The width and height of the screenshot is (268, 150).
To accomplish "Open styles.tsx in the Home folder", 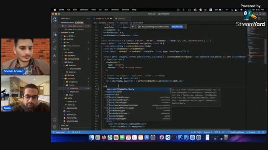I will 74,92.
